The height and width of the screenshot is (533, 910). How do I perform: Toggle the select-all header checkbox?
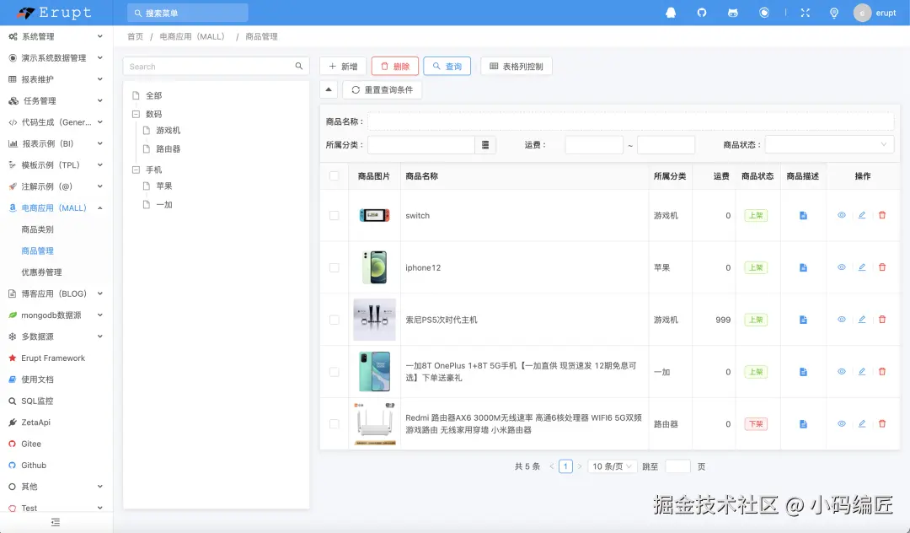coord(335,176)
